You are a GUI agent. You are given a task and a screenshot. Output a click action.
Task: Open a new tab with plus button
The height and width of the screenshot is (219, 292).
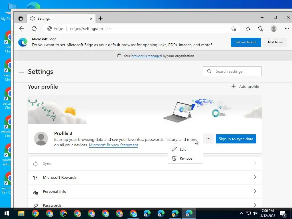tap(100, 19)
